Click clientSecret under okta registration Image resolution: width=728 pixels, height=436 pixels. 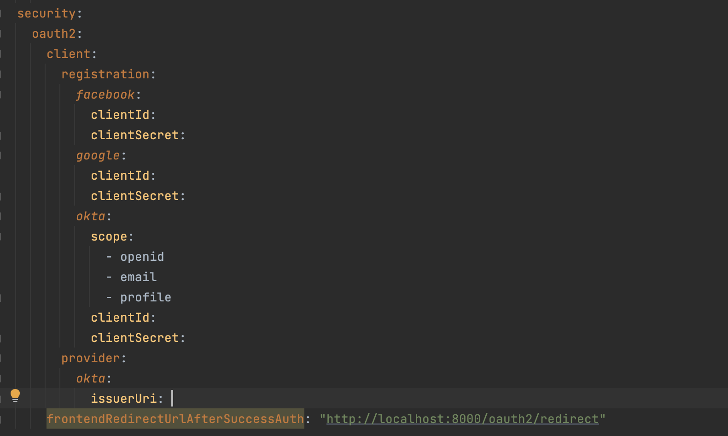click(134, 338)
